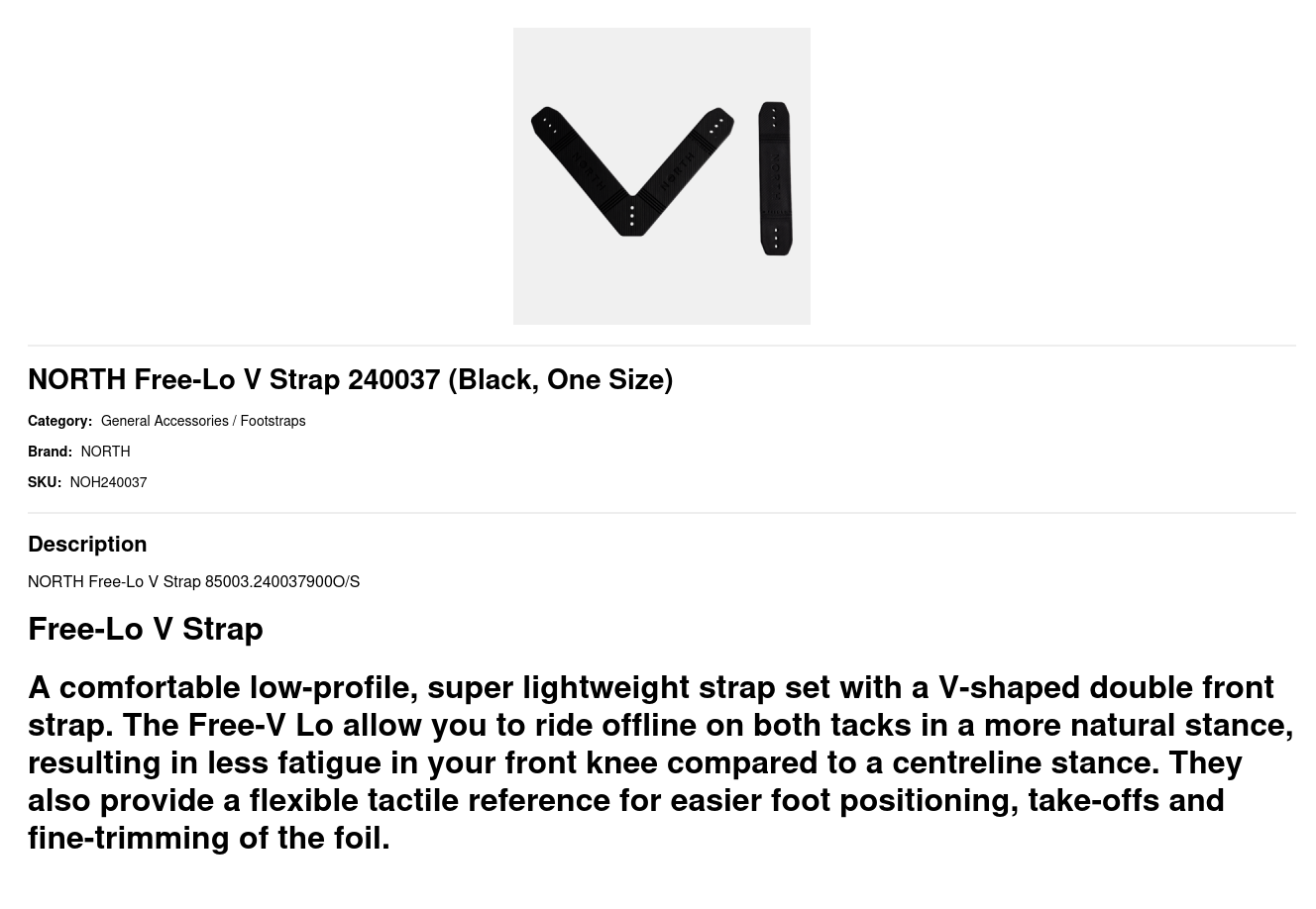
Task: Click the product image of the straps
Action: (661, 176)
